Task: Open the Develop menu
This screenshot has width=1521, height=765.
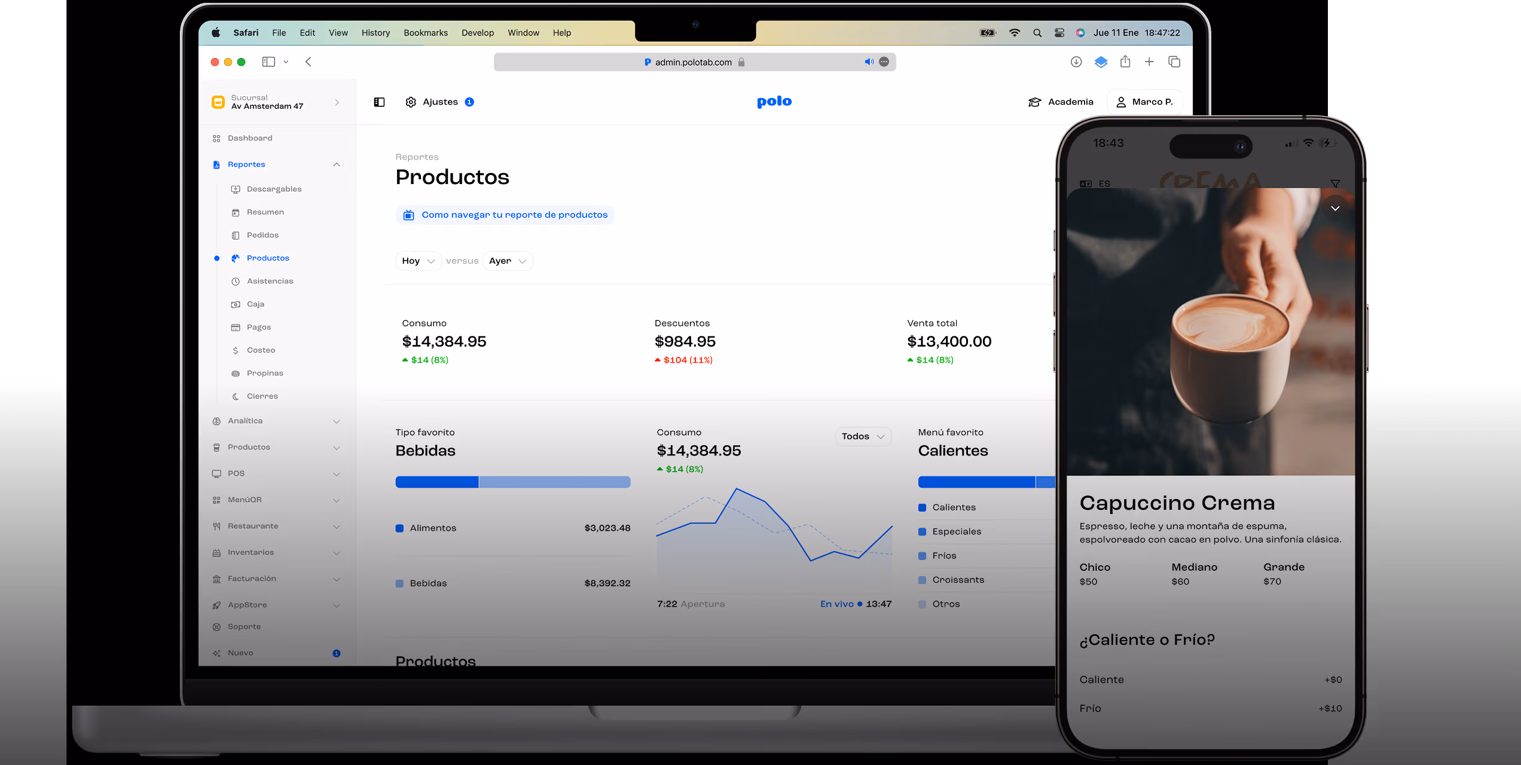Action: pos(478,33)
